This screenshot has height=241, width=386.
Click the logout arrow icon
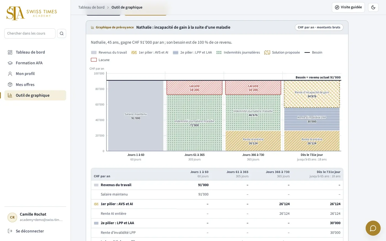pos(10,231)
